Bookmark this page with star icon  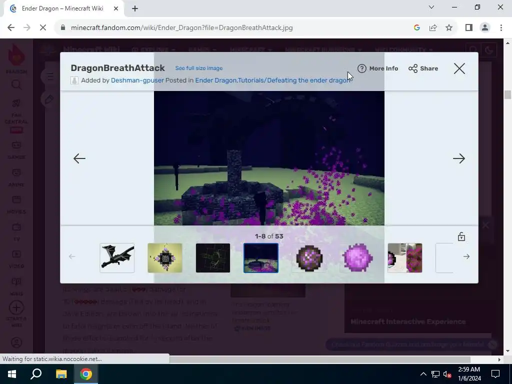[x=449, y=28]
